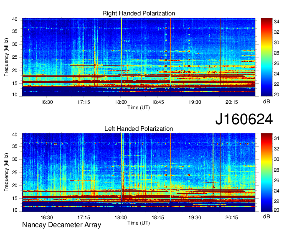Click the 22 value on the upper color bar
The image size is (284, 230).
[276, 84]
